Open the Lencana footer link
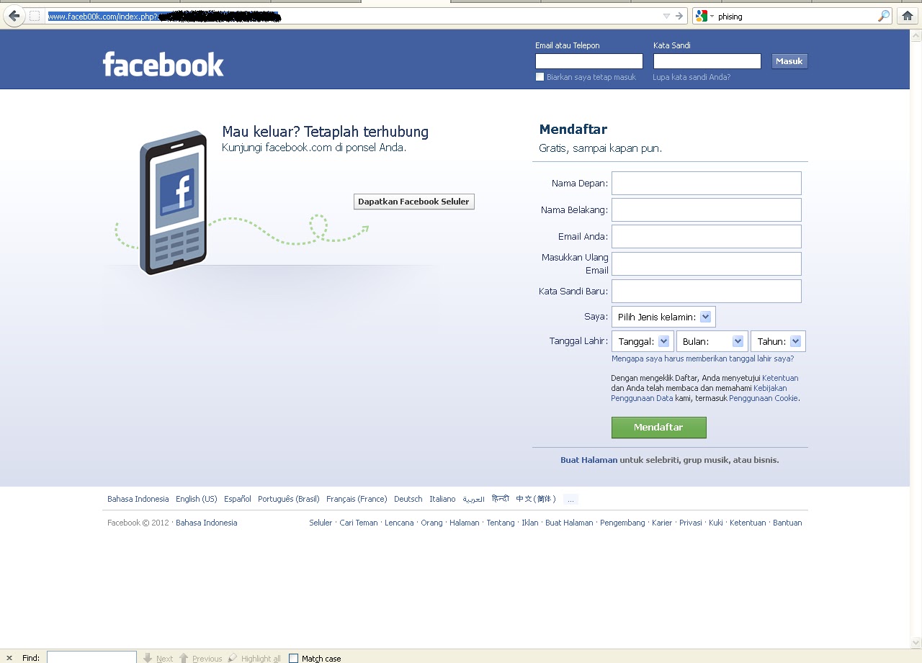 pyautogui.click(x=399, y=523)
